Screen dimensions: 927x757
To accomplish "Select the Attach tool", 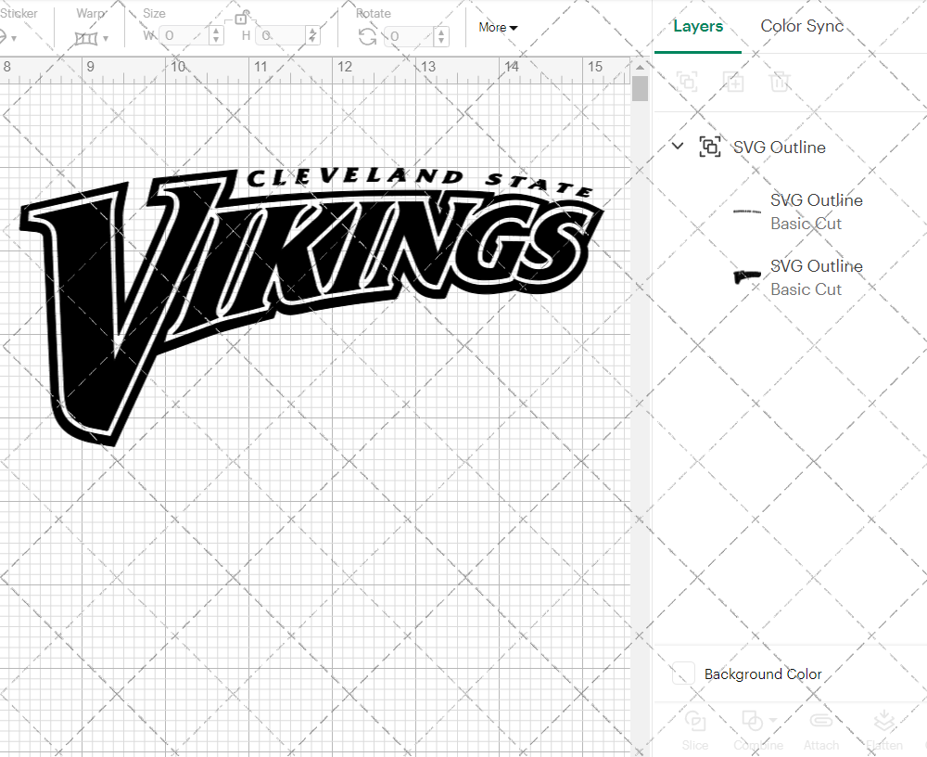I will (x=821, y=728).
